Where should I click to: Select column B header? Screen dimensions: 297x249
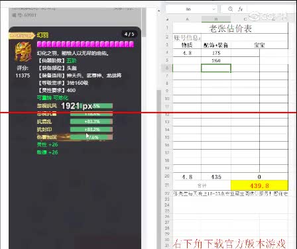216,19
